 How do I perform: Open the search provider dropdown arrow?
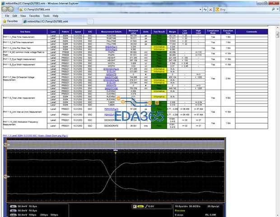(277, 9)
